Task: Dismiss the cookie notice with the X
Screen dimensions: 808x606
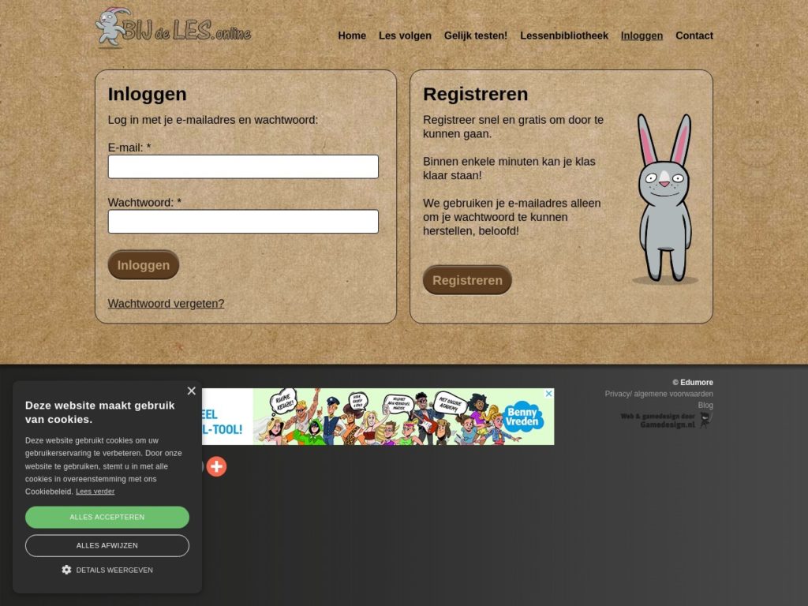Action: 191,391
